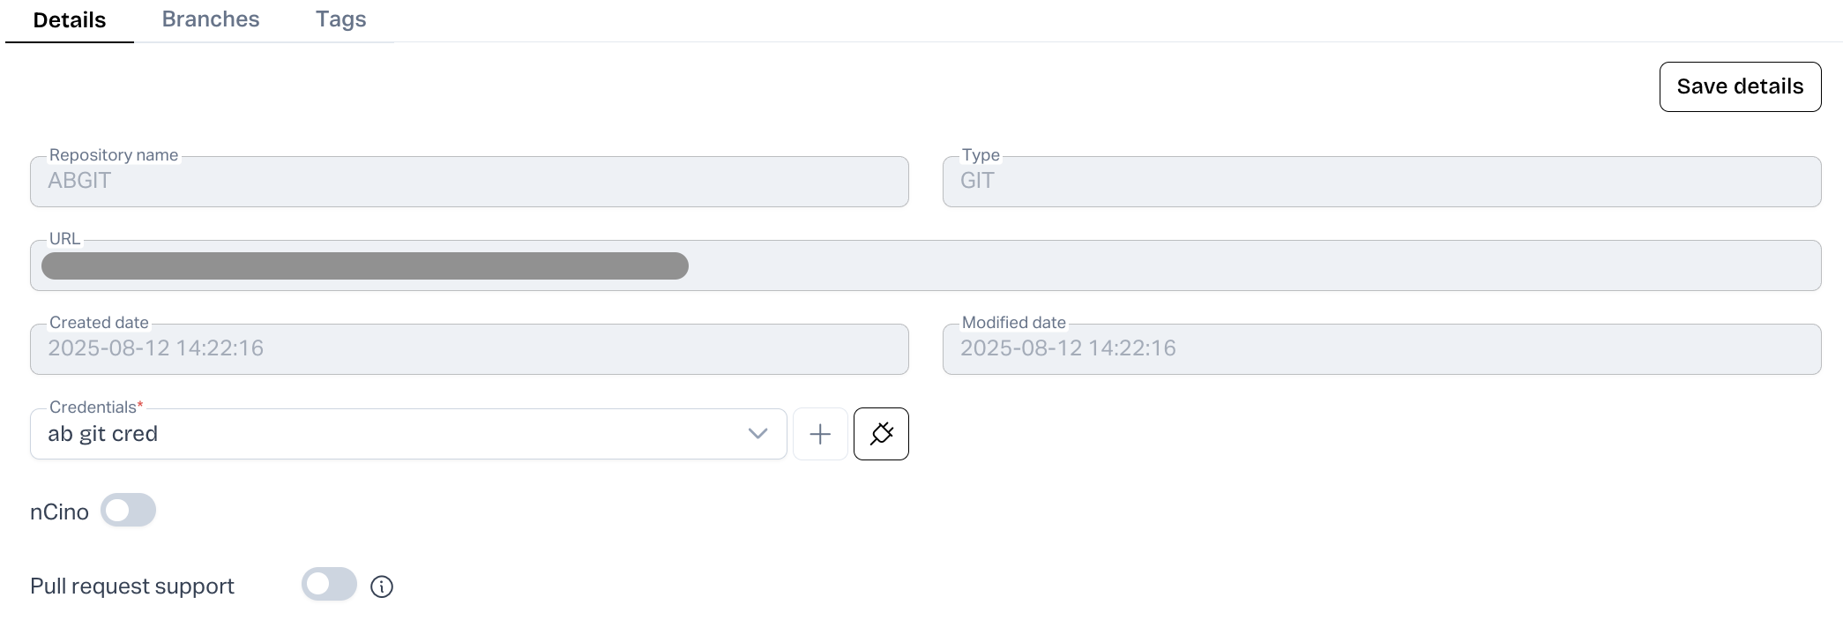This screenshot has width=1843, height=635.
Task: Select the Details tab
Action: click(x=70, y=20)
